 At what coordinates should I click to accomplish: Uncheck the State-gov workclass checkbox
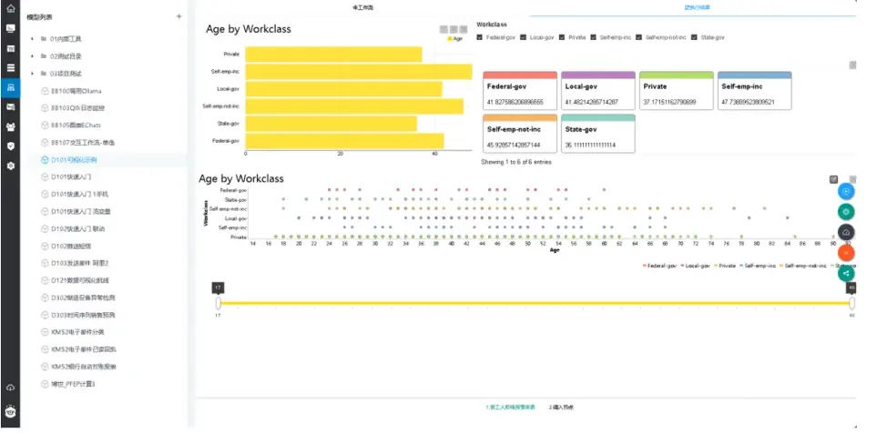(695, 37)
